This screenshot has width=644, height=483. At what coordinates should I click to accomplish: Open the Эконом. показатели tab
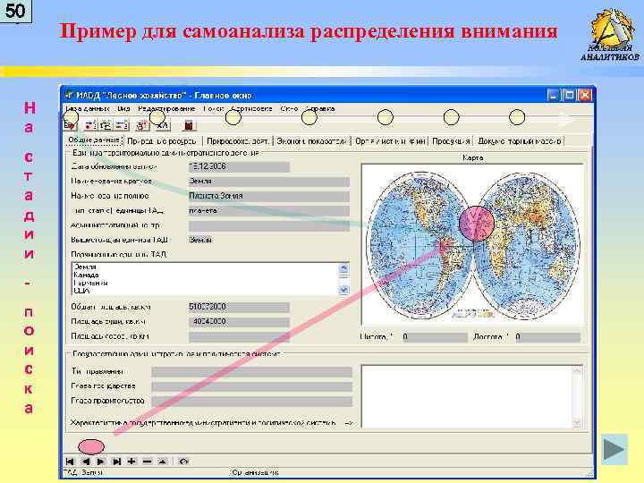click(x=311, y=141)
